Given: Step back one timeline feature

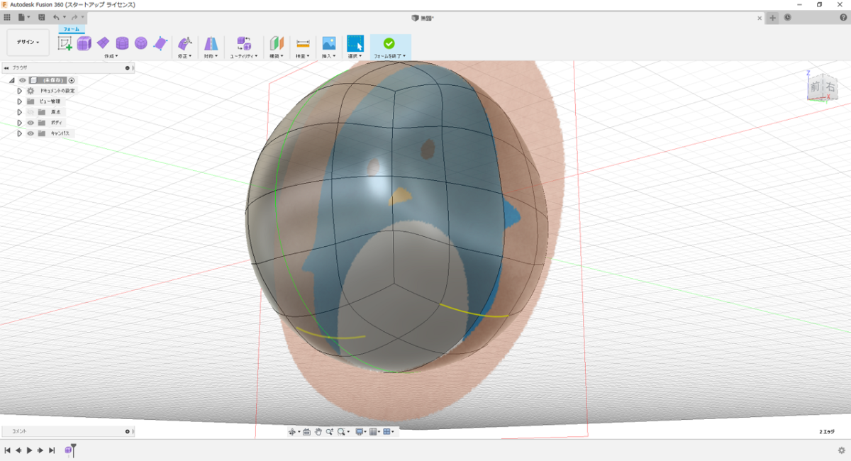Looking at the screenshot, I should coord(18,450).
